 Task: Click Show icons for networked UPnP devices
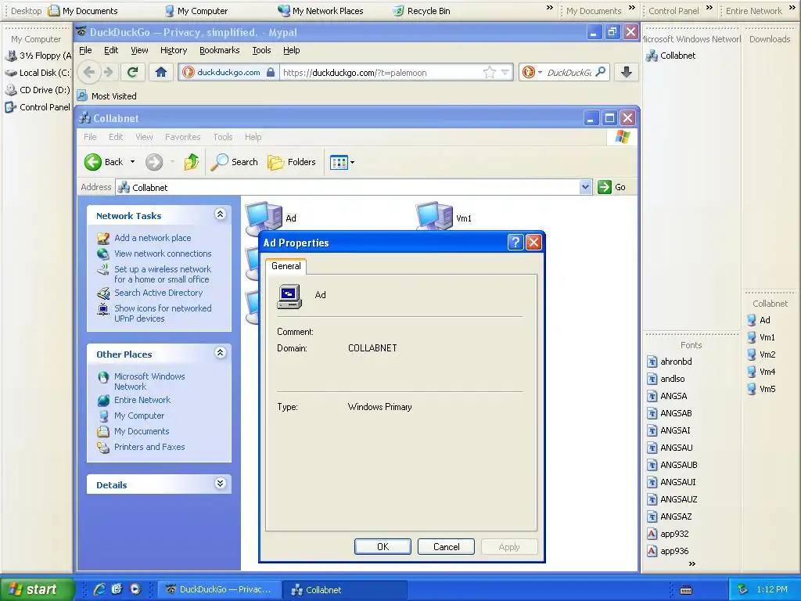163,313
